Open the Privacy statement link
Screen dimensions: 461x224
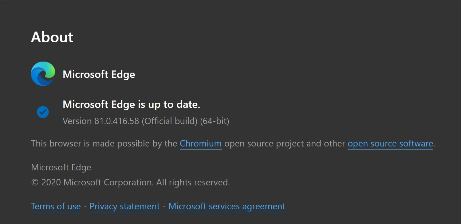[x=124, y=206]
